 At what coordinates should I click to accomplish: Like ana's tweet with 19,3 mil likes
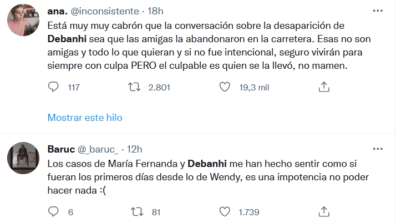[225, 87]
